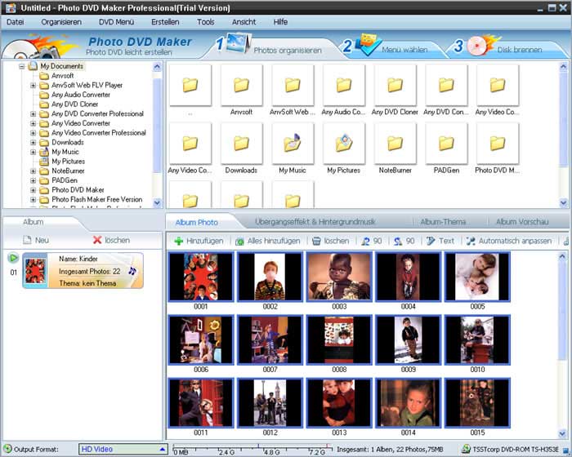Select photo thumbnail 0001
This screenshot has width=572, height=457.
point(201,277)
